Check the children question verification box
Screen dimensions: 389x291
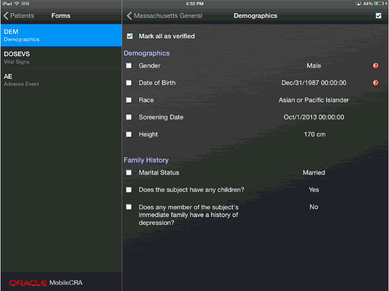click(129, 190)
